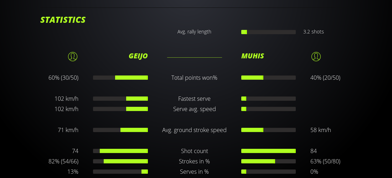Click Geijo's Fastest serve bar
Screen dimensions: 392x178
120,99
